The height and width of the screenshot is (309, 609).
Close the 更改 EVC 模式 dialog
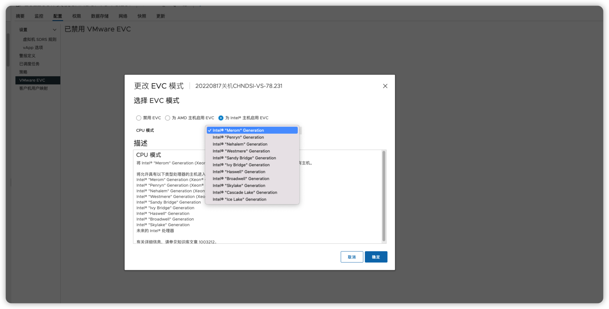coord(385,86)
